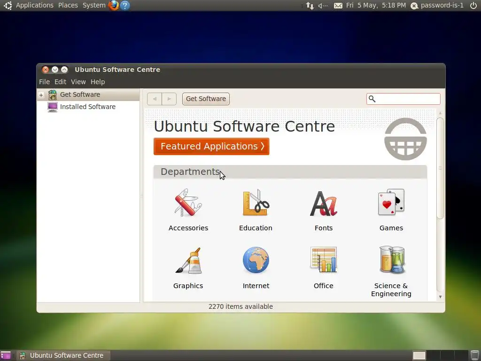Click the Installed Software monitor icon
The image size is (481, 361).
click(x=53, y=107)
